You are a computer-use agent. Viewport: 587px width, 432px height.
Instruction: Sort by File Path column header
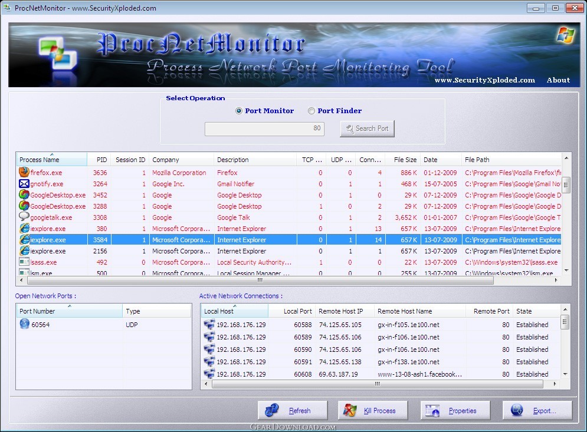(511, 160)
